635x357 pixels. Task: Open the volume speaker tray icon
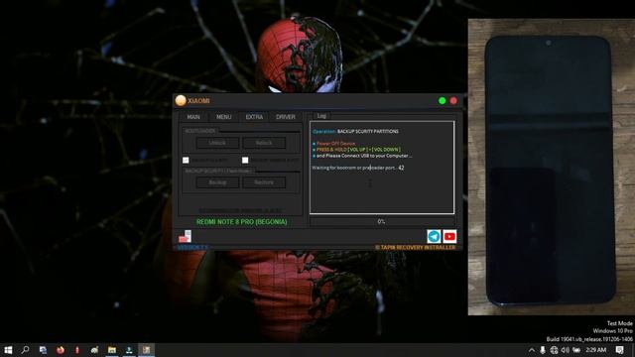click(x=566, y=350)
